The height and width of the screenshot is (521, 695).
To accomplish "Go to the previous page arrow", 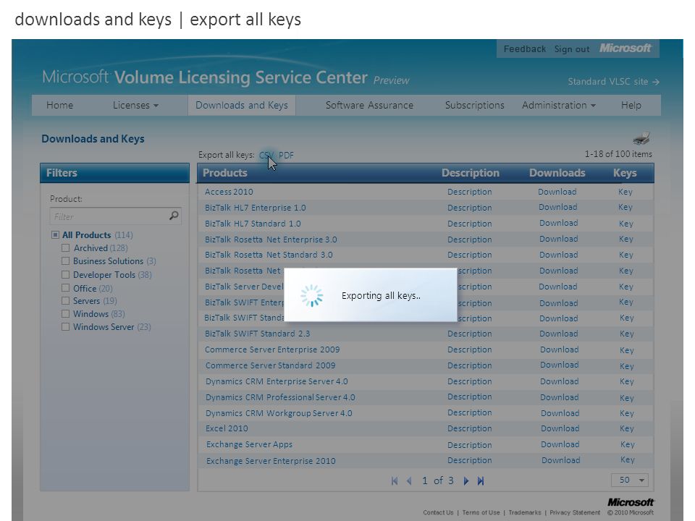I will [409, 480].
